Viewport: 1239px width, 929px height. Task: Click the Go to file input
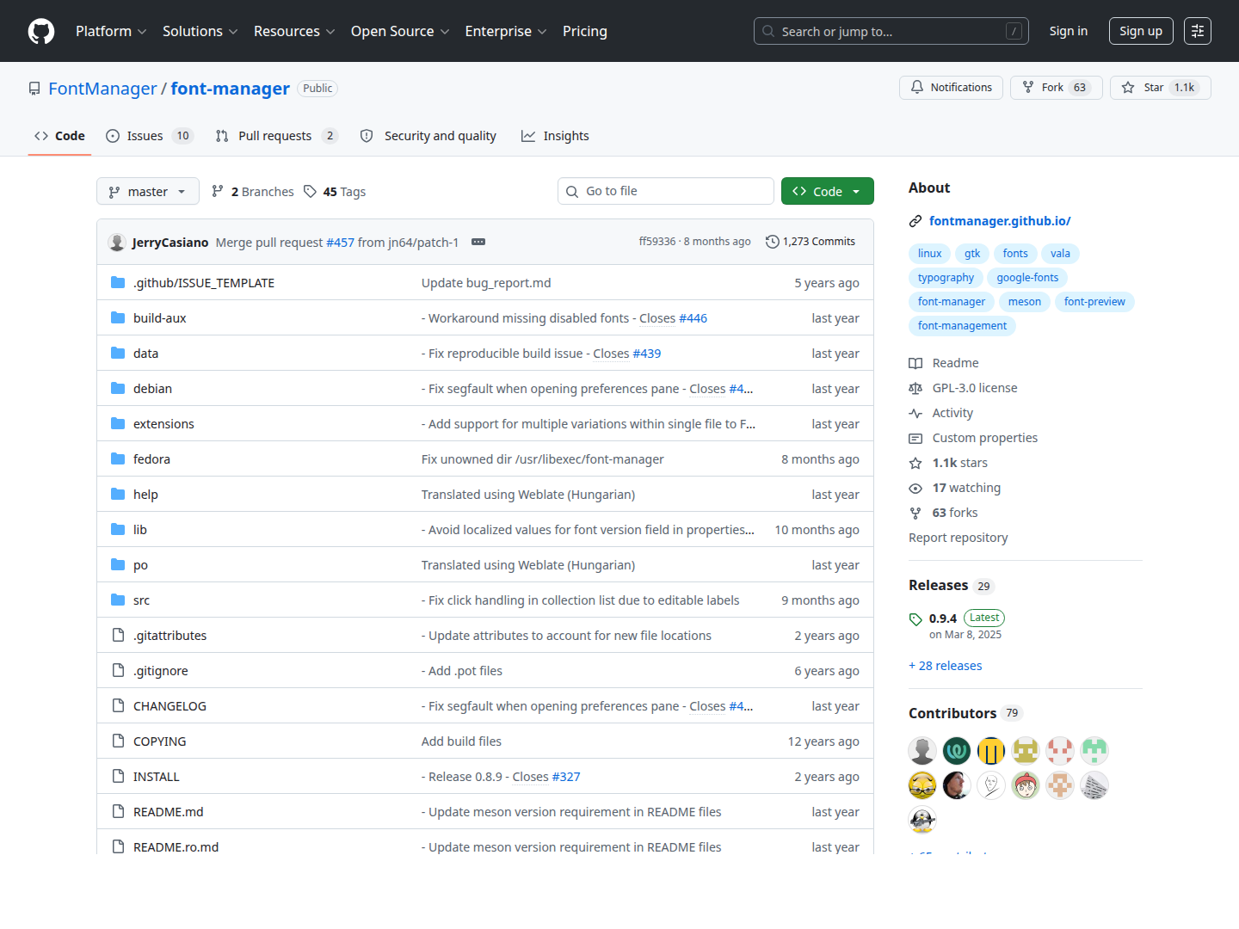666,191
